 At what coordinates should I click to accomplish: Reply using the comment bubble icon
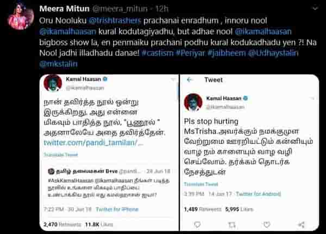[x=197, y=224]
